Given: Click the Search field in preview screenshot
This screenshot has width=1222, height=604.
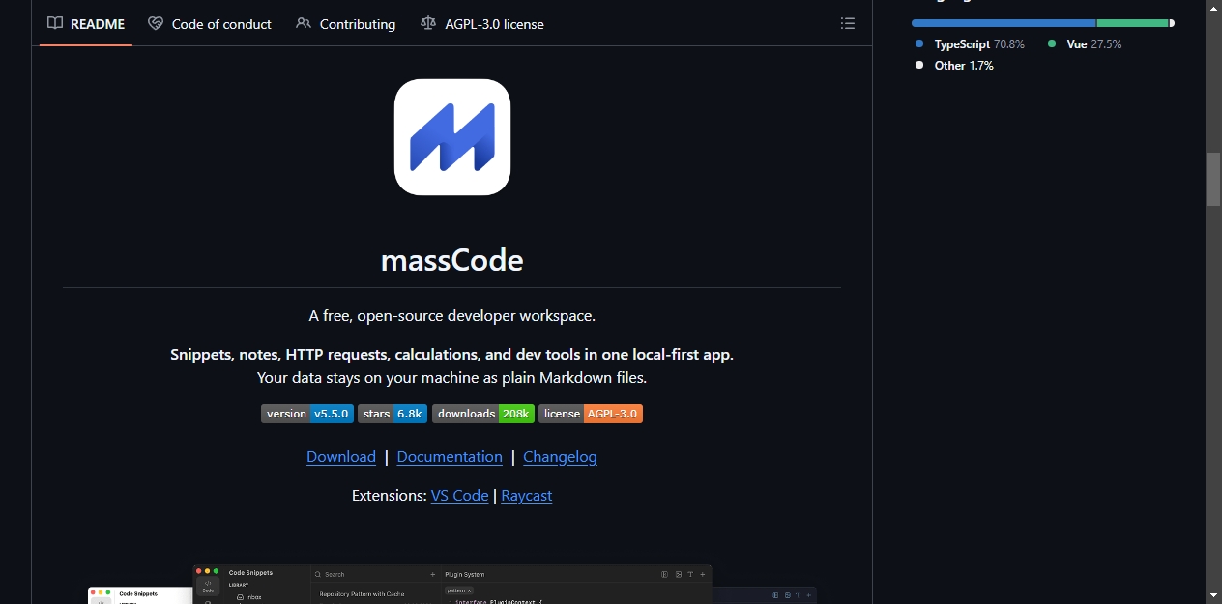Looking at the screenshot, I should click(375, 574).
